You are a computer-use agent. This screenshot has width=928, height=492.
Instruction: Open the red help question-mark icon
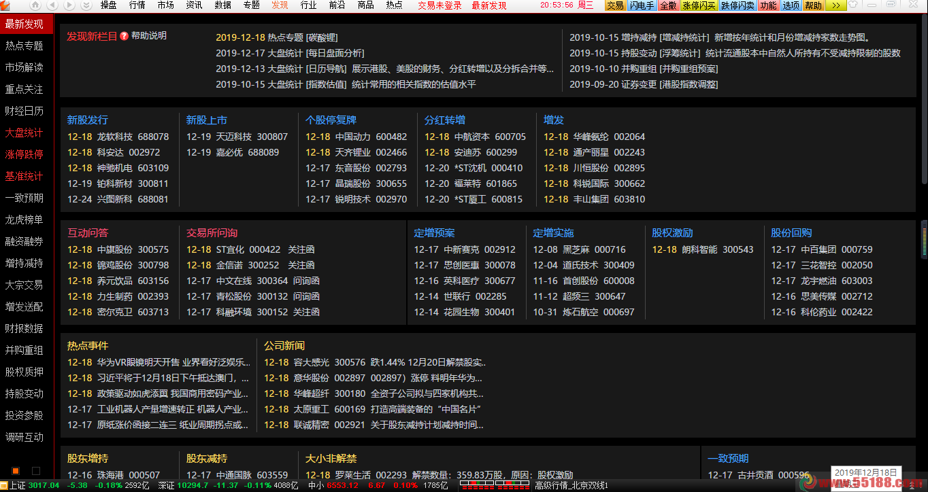pyautogui.click(x=124, y=36)
